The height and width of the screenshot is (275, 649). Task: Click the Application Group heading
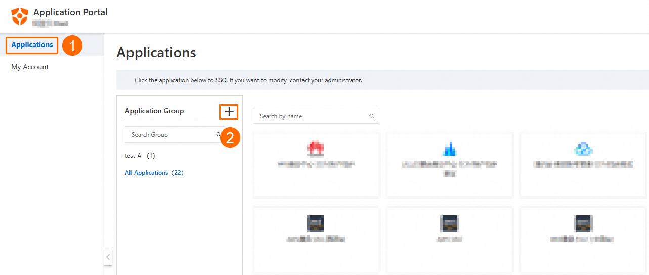154,111
